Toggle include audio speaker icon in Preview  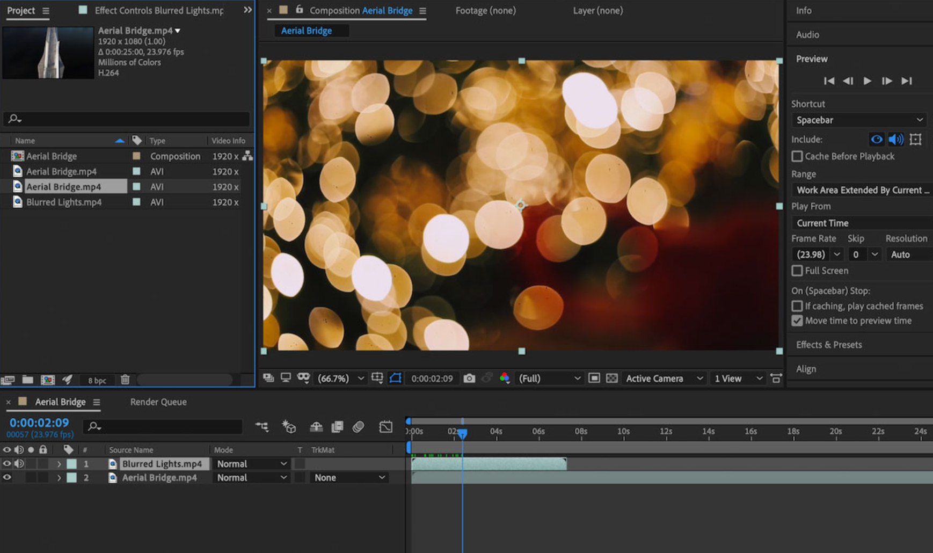pos(896,140)
